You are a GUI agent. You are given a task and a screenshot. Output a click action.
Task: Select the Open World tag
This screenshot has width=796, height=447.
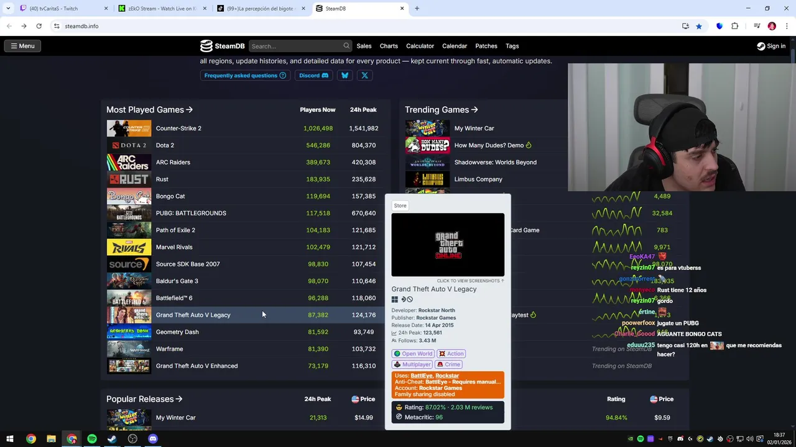pyautogui.click(x=413, y=354)
